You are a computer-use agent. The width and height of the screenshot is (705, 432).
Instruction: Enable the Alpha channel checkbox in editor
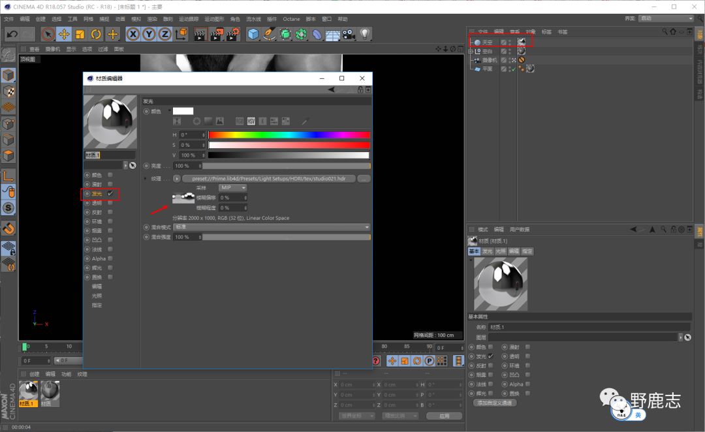point(110,258)
